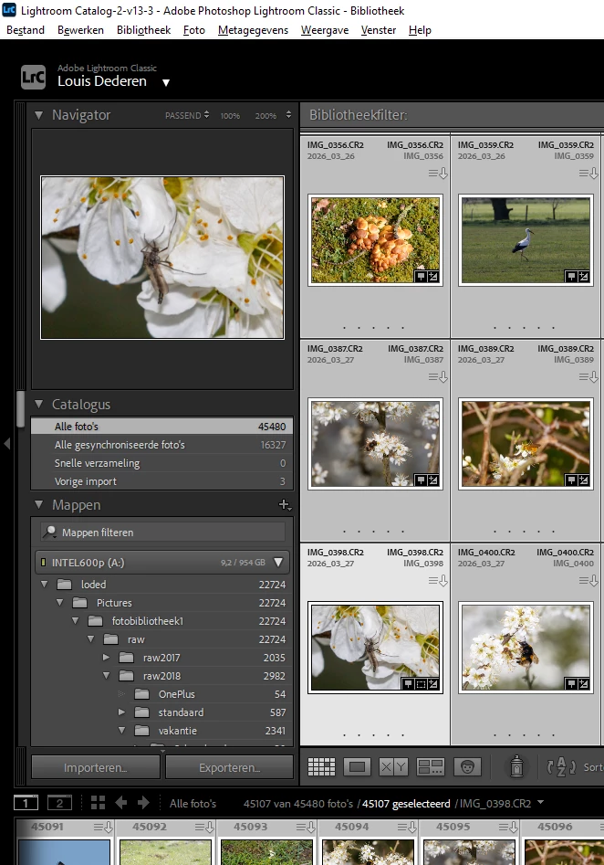Click the Mappen filteren search field
This screenshot has height=865, width=604.
click(x=163, y=532)
